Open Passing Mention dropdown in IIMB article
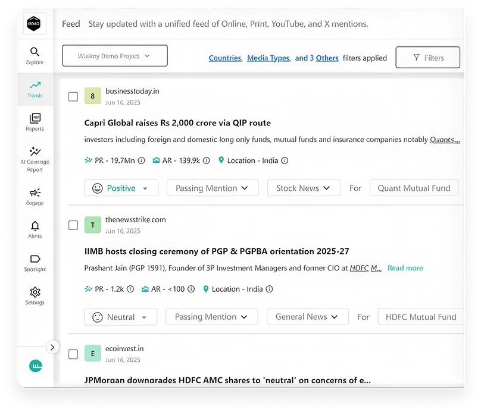 click(212, 317)
